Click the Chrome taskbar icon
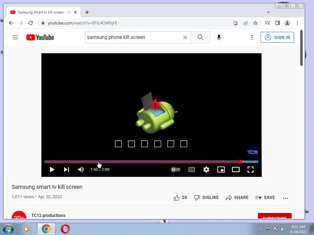Image resolution: width=314 pixels, height=235 pixels. pyautogui.click(x=46, y=229)
